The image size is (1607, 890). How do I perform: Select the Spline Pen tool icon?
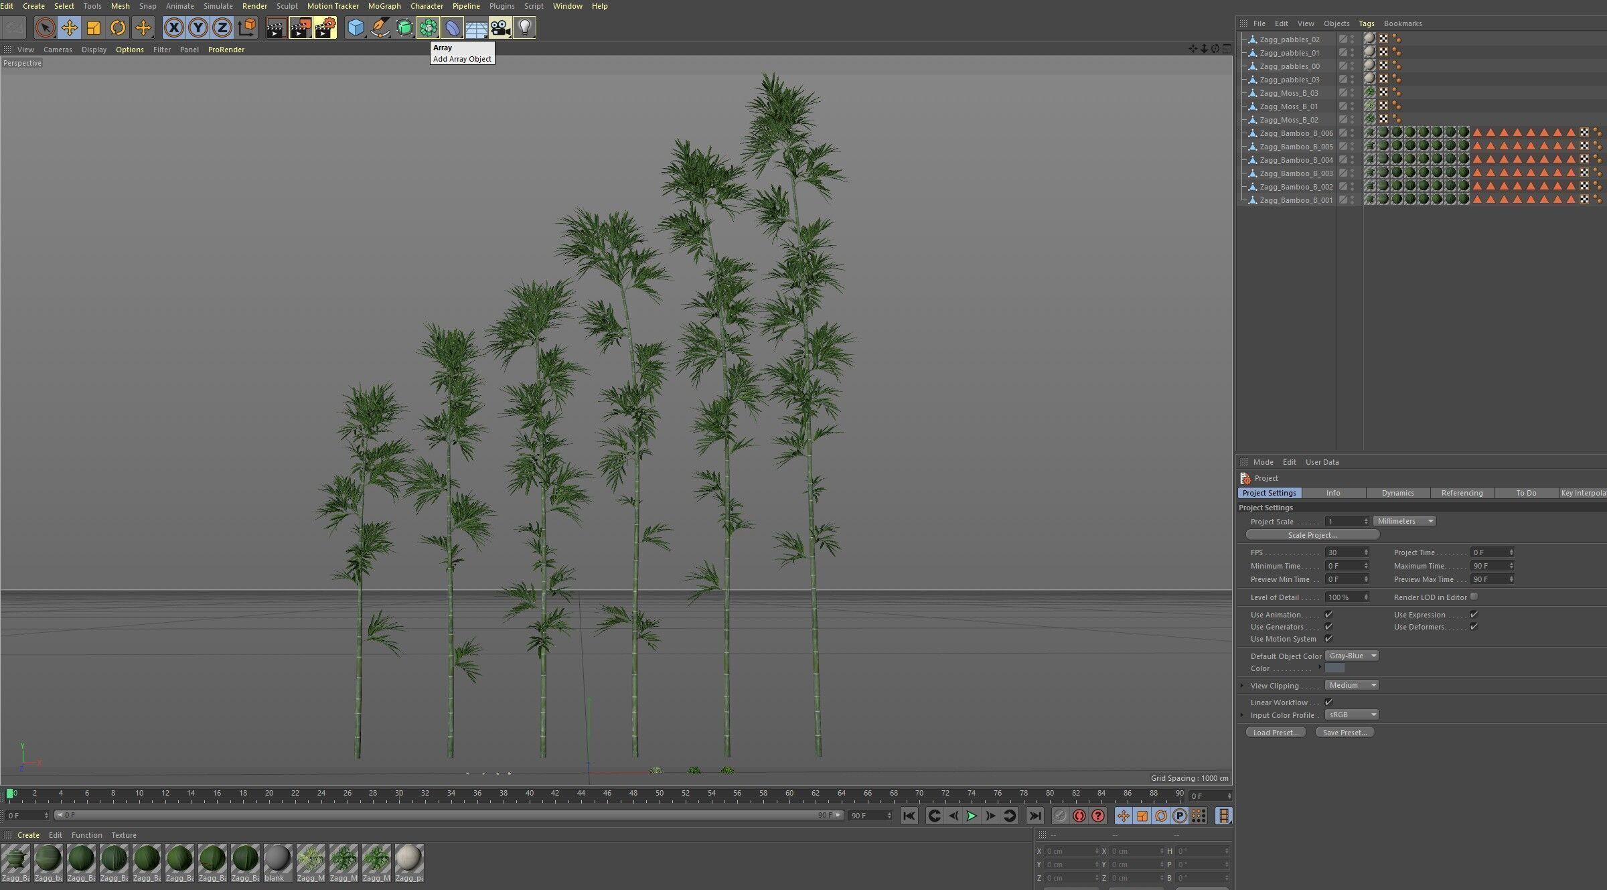(380, 27)
